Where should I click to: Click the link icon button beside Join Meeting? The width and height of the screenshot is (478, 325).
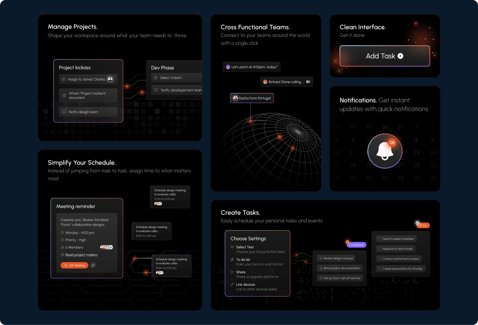(x=93, y=265)
